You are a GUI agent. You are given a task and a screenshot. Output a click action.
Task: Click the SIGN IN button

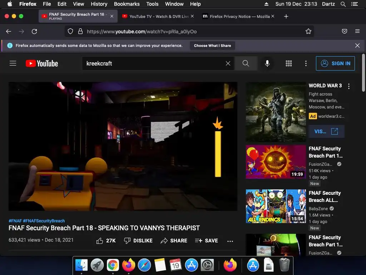click(335, 63)
